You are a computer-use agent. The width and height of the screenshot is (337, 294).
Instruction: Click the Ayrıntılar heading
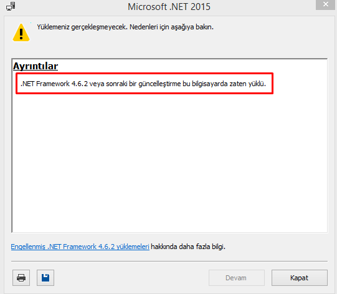pyautogui.click(x=36, y=66)
